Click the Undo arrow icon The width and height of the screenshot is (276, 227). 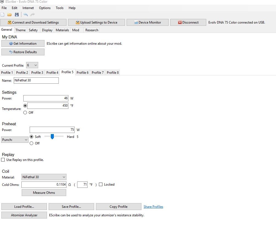click(26, 15)
